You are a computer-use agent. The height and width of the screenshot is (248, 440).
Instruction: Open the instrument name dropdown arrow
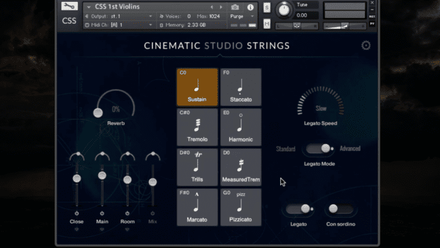89,7
